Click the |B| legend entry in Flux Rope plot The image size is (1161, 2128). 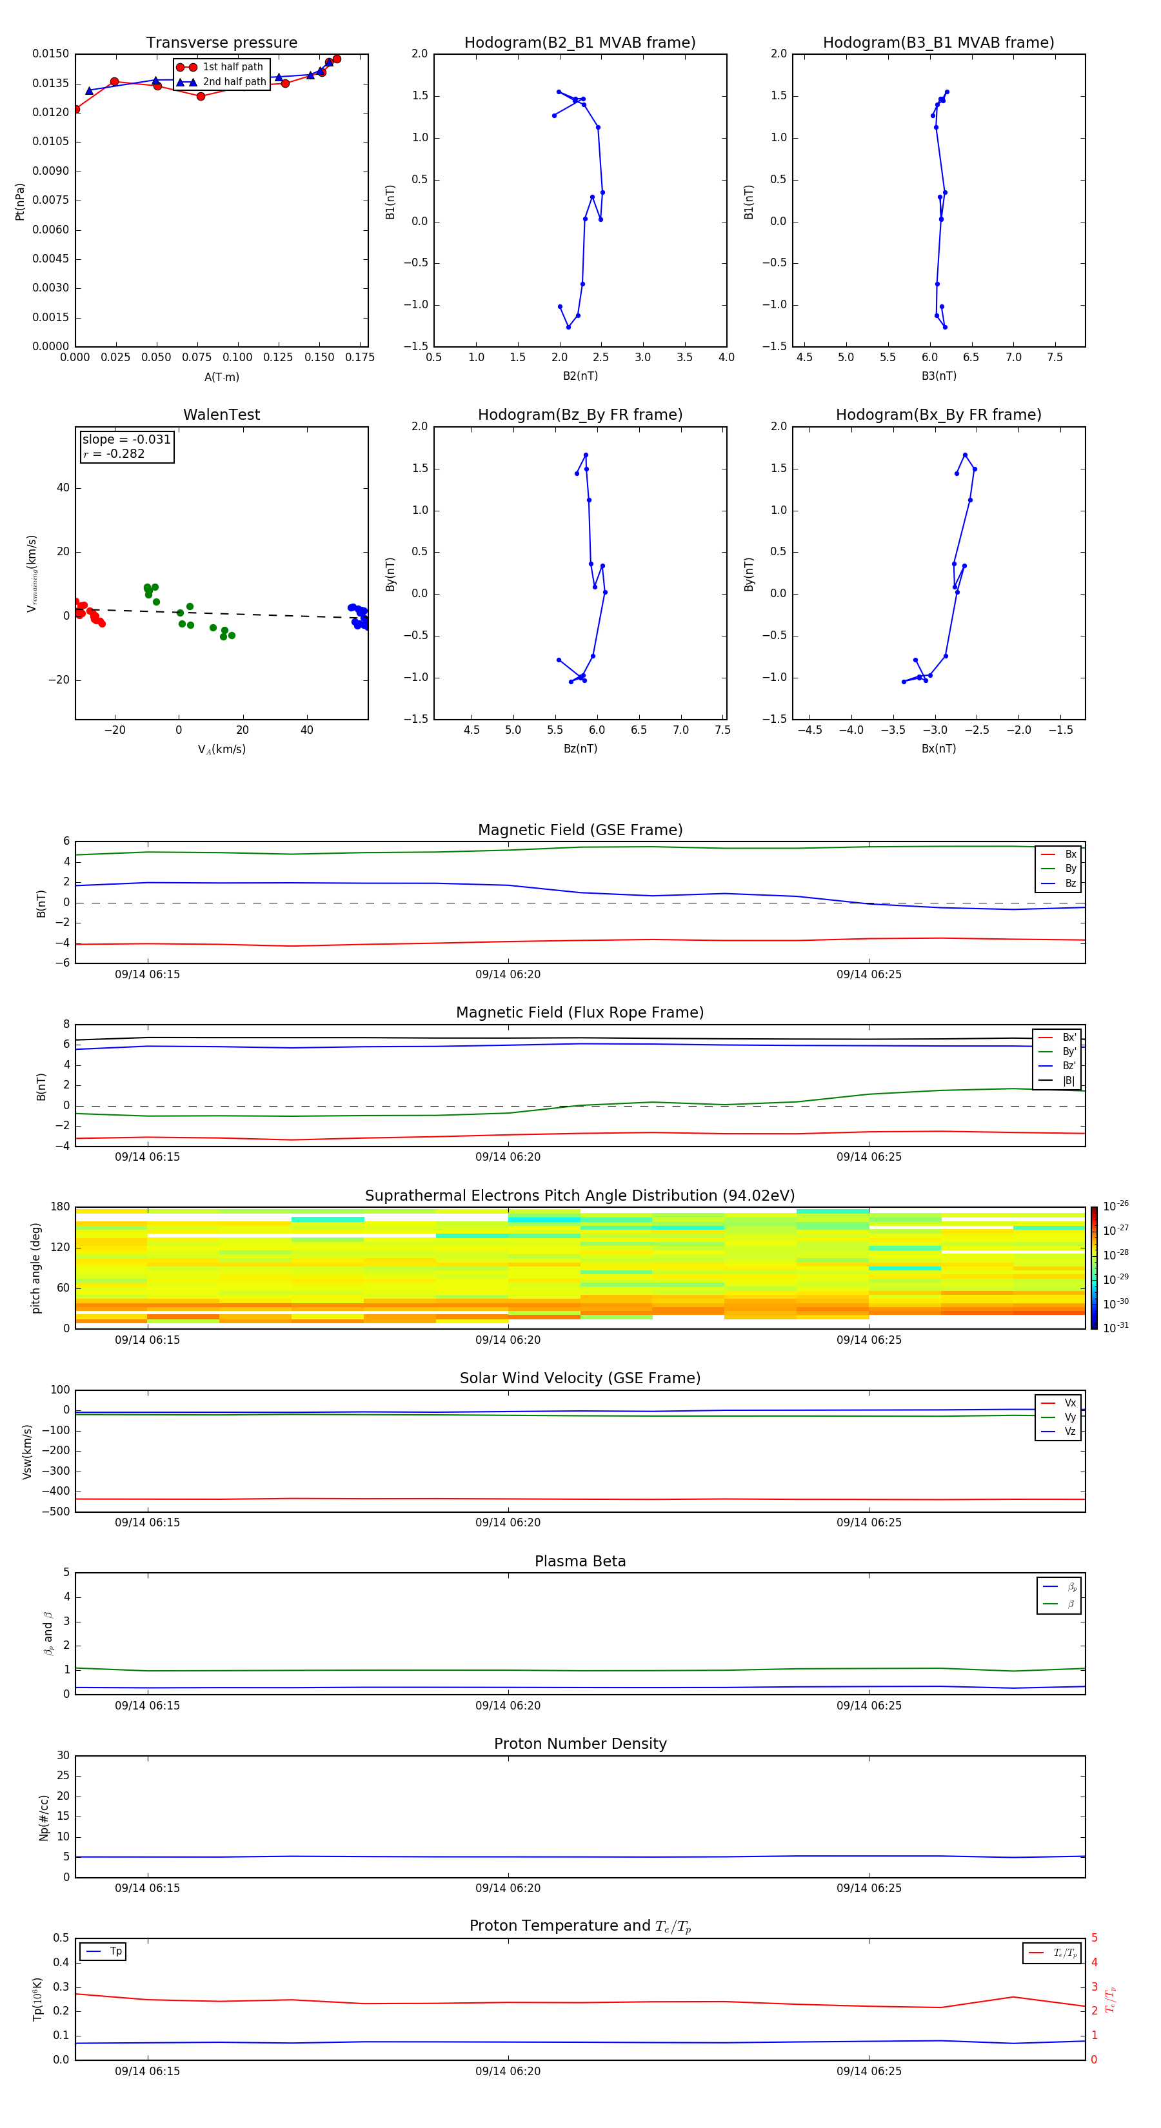(1057, 1081)
